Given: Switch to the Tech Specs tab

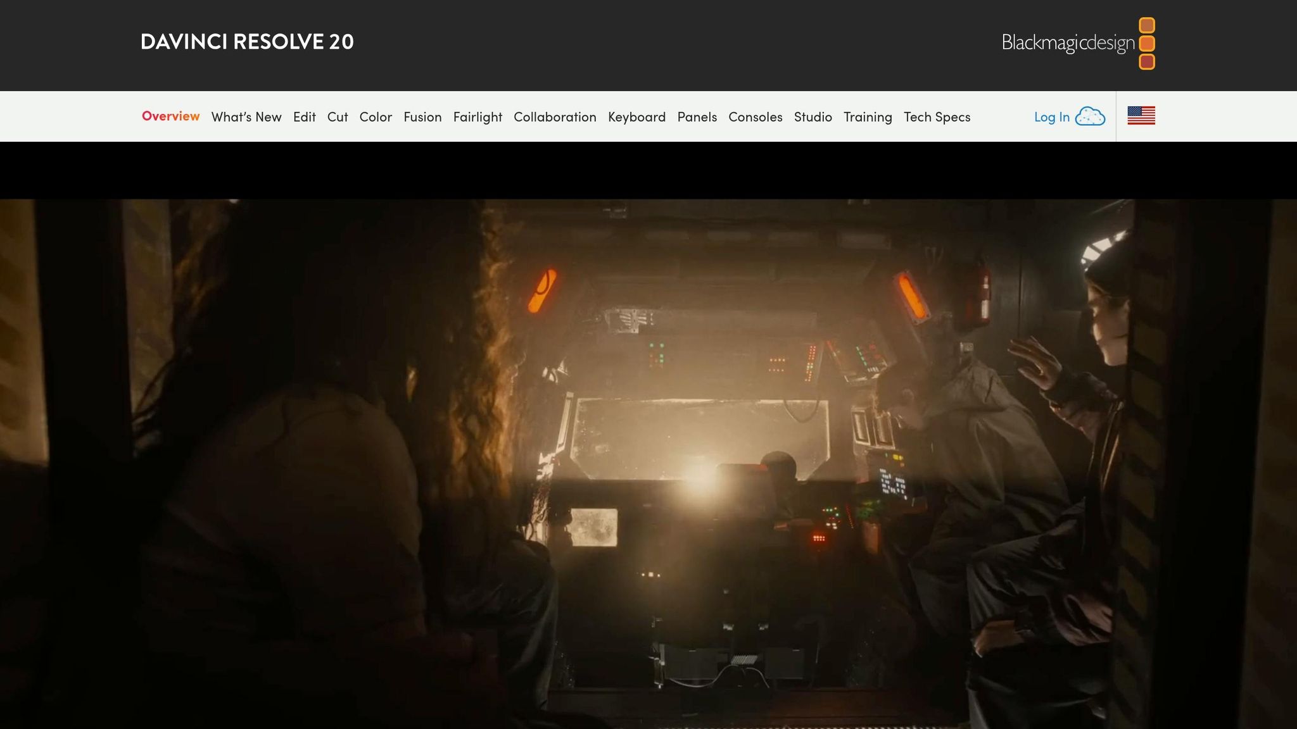Looking at the screenshot, I should pyautogui.click(x=936, y=117).
